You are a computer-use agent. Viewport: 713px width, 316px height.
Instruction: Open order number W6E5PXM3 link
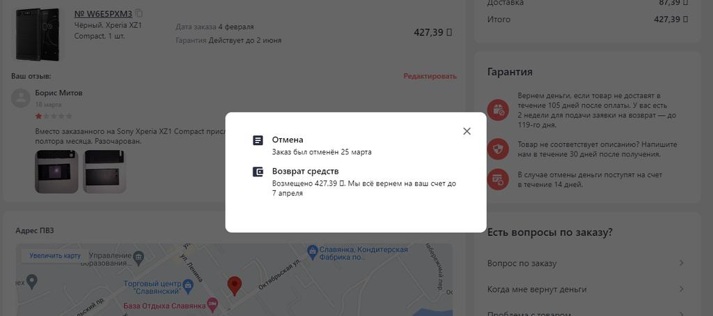pyautogui.click(x=103, y=14)
